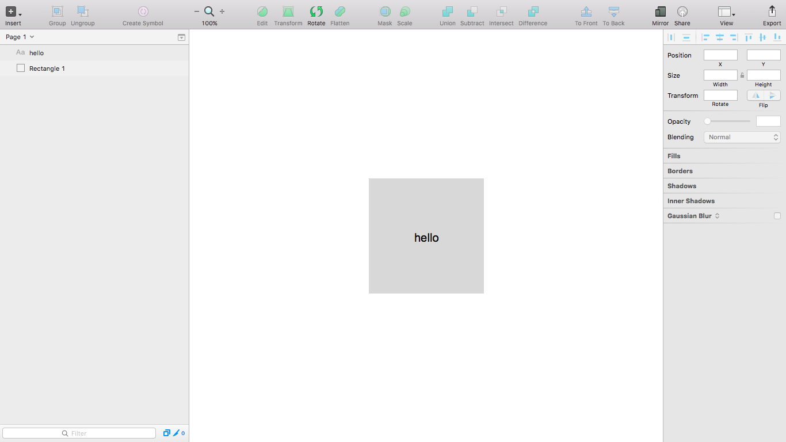Click the distribute vertically icon

[x=686, y=37]
